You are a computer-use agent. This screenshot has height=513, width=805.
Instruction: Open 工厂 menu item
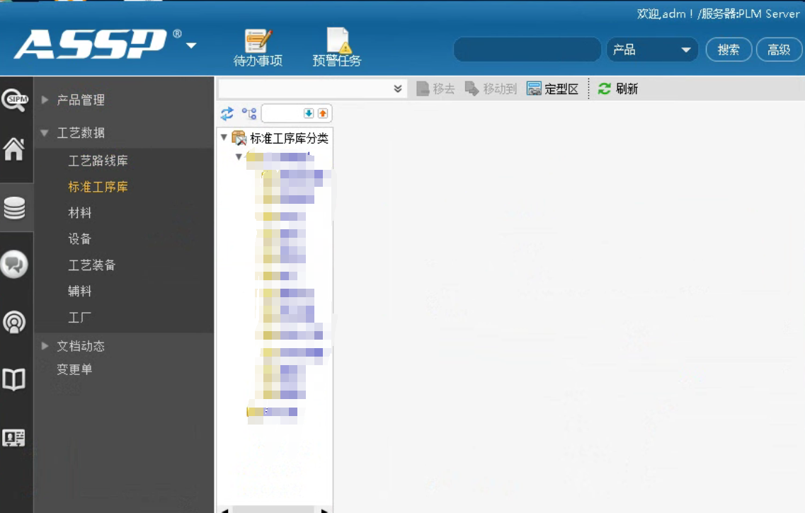coord(80,318)
